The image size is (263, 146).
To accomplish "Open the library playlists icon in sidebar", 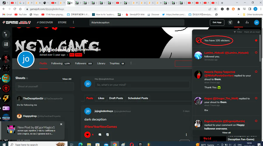I will [x=6, y=44].
